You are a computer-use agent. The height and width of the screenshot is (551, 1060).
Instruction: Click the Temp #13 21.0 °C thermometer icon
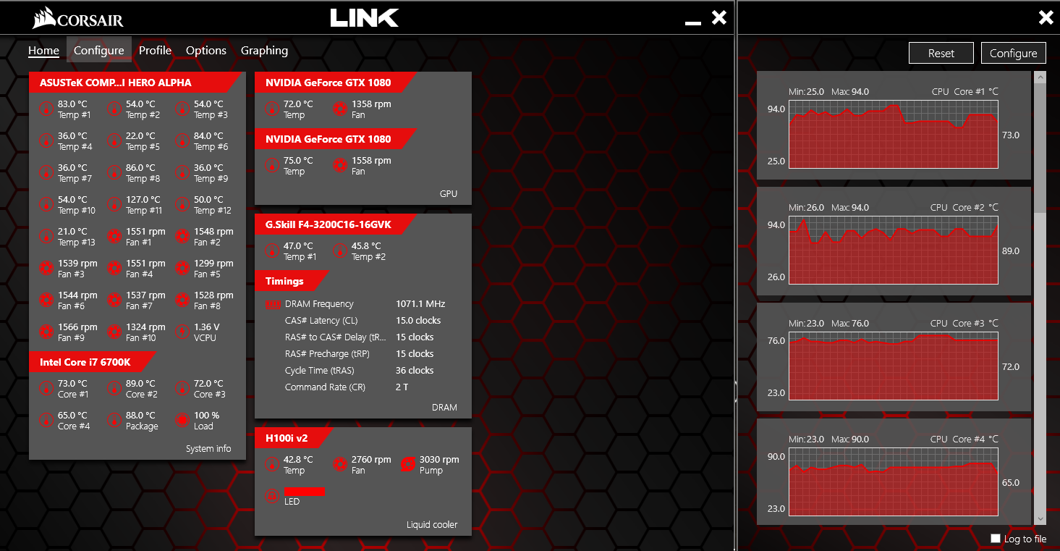pos(46,237)
